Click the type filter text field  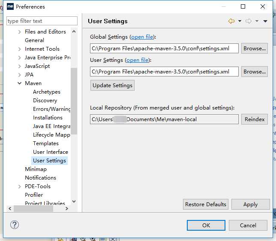coord(42,21)
